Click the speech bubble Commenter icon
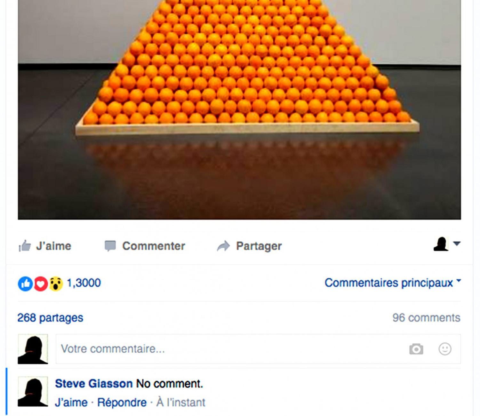The height and width of the screenshot is (416, 480). tap(110, 246)
